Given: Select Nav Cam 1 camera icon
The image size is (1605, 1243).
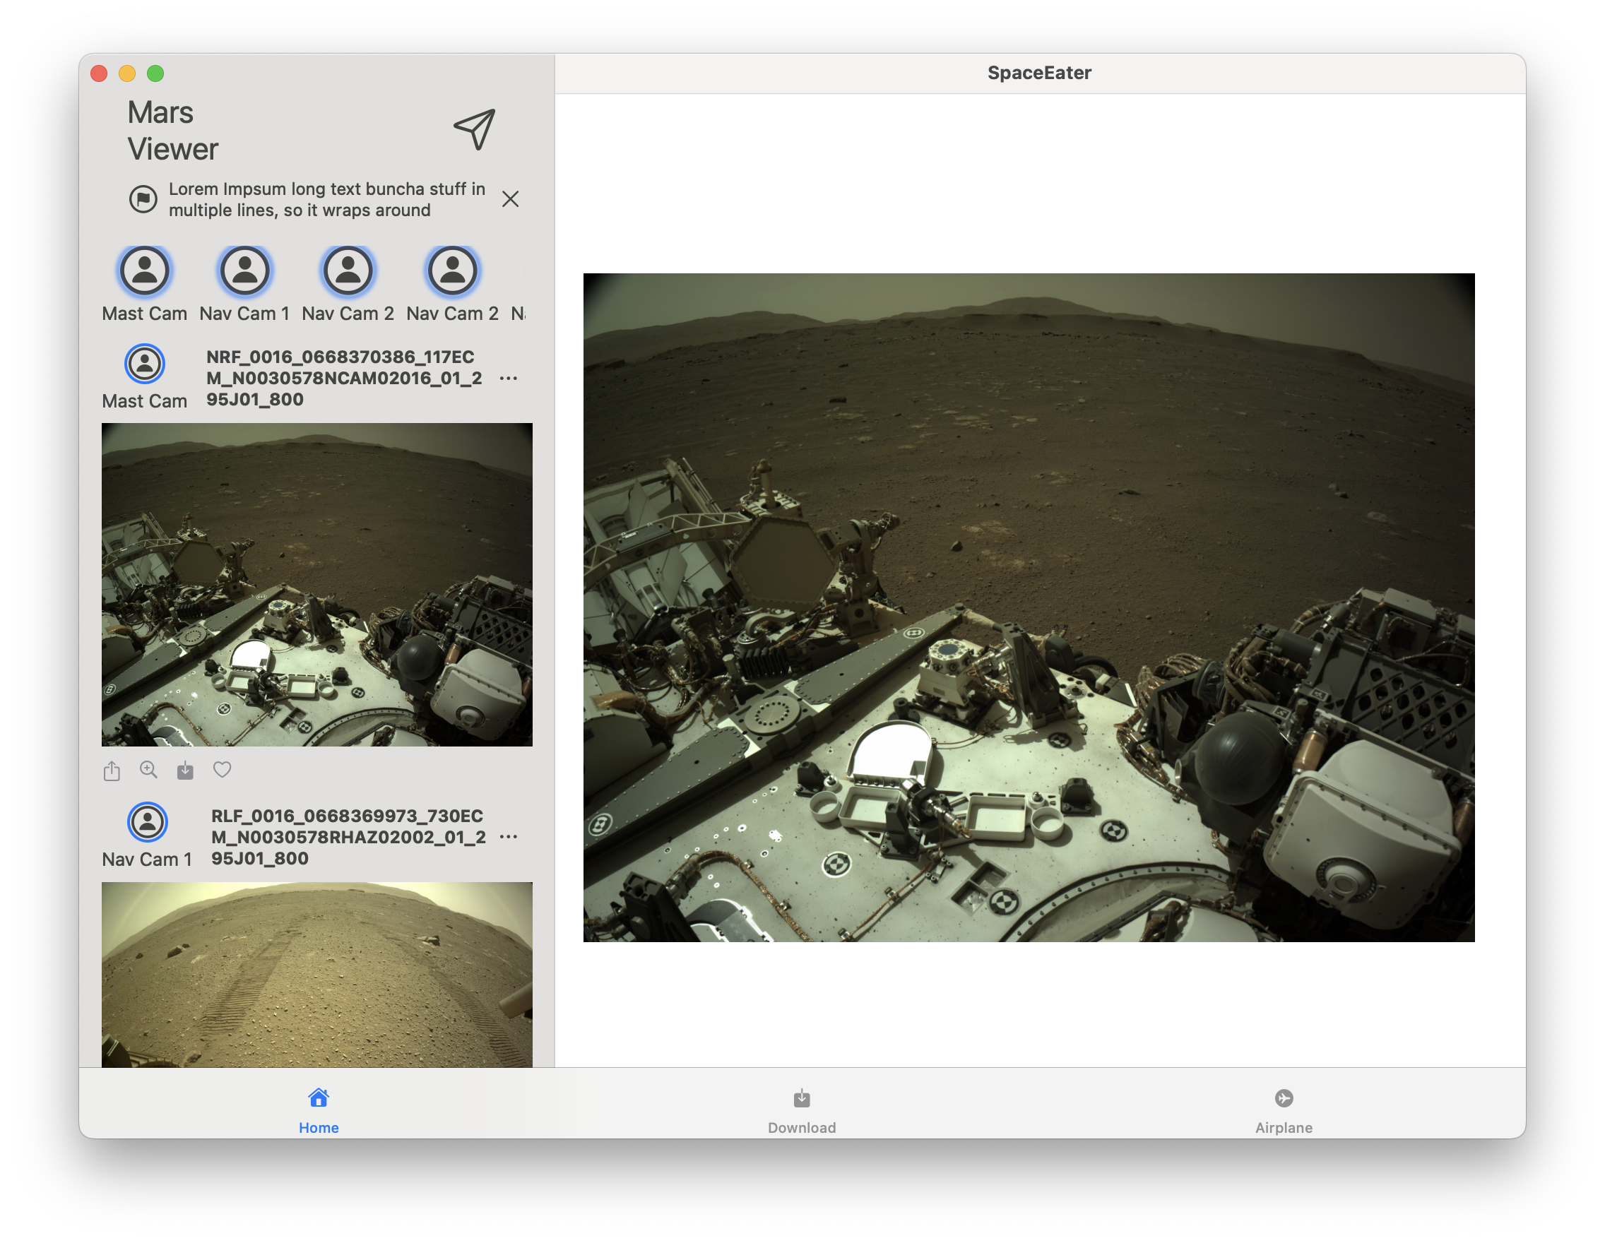Looking at the screenshot, I should [x=245, y=270].
